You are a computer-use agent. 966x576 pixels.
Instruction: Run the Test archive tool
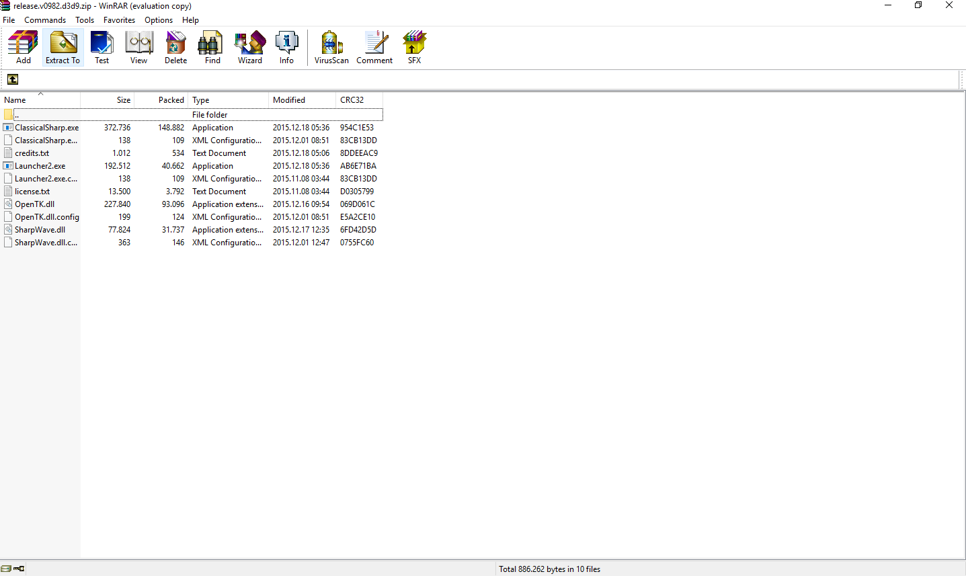[x=102, y=47]
